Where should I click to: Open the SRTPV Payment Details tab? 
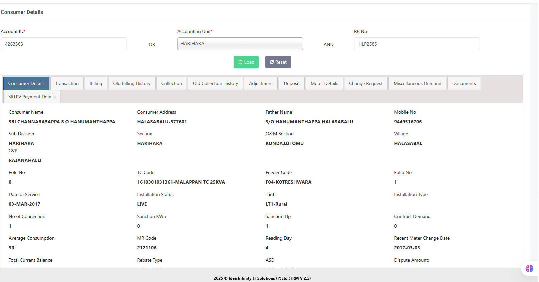[32, 97]
